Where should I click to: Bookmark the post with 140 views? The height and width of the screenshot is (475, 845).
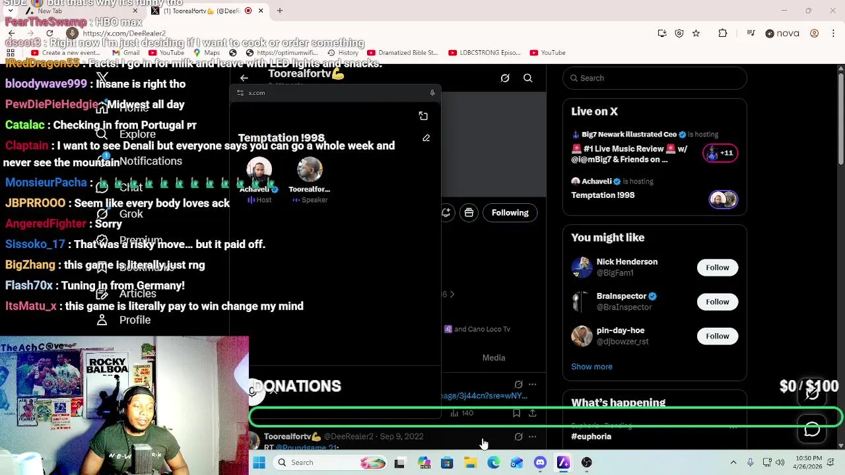tap(516, 413)
